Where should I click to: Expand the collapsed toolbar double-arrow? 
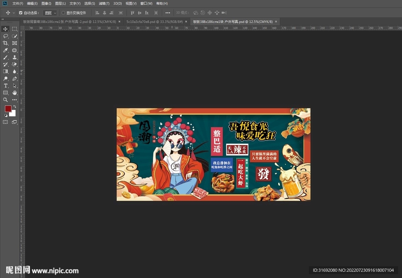3,19
